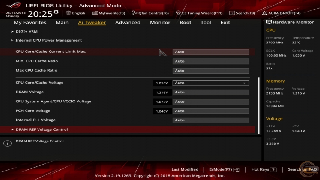Open the Exit tab
320x180 pixels.
(225, 22)
